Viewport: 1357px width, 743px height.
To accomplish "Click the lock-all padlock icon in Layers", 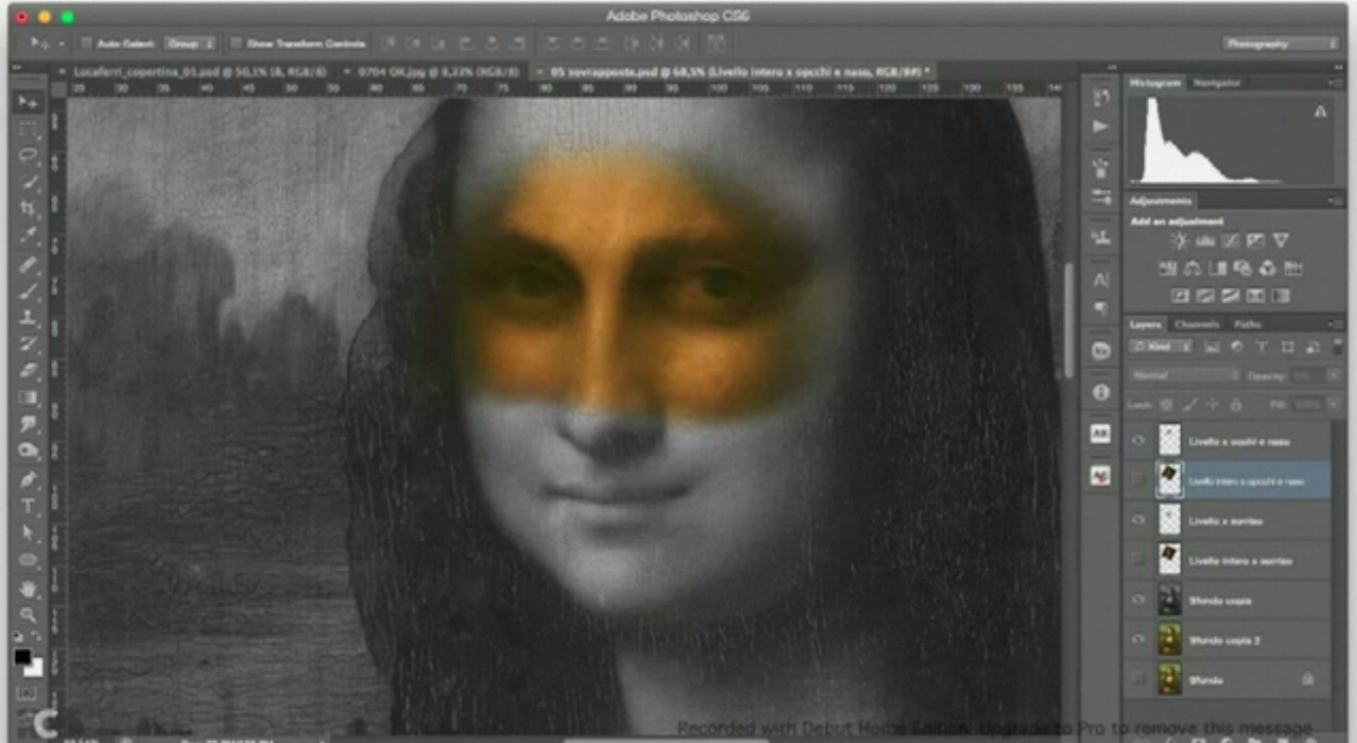I will coord(1235,404).
